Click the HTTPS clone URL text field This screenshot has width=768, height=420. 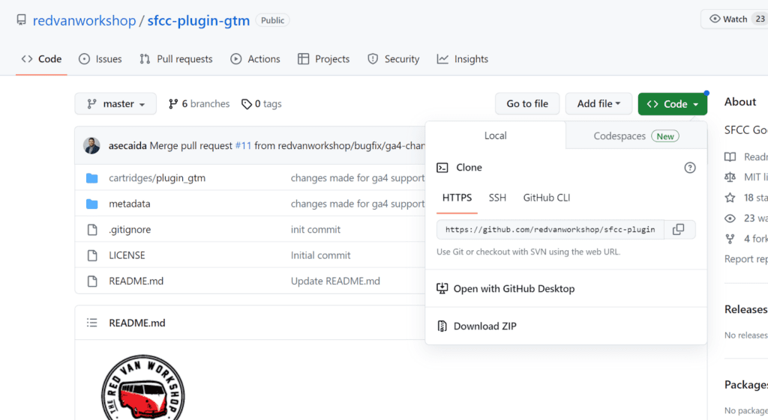(x=550, y=230)
